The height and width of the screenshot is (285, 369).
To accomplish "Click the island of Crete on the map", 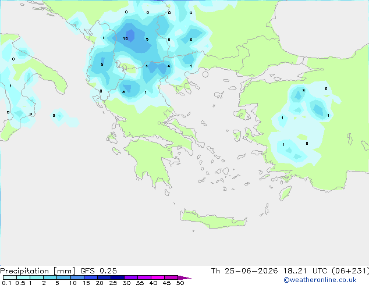I will click(213, 219).
